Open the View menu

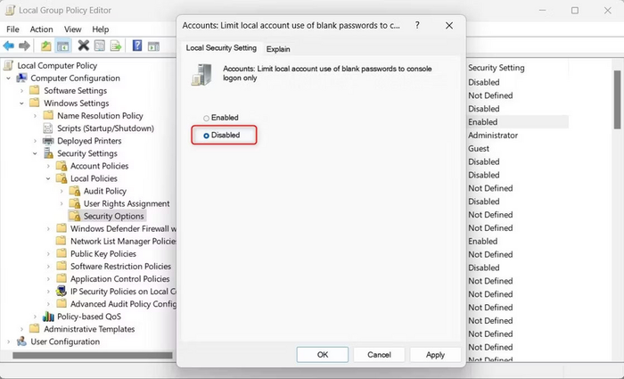(x=73, y=29)
